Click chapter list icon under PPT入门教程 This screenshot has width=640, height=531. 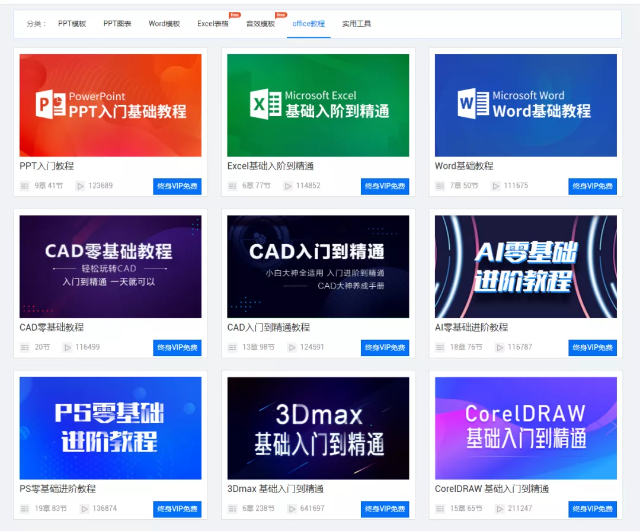pyautogui.click(x=25, y=186)
